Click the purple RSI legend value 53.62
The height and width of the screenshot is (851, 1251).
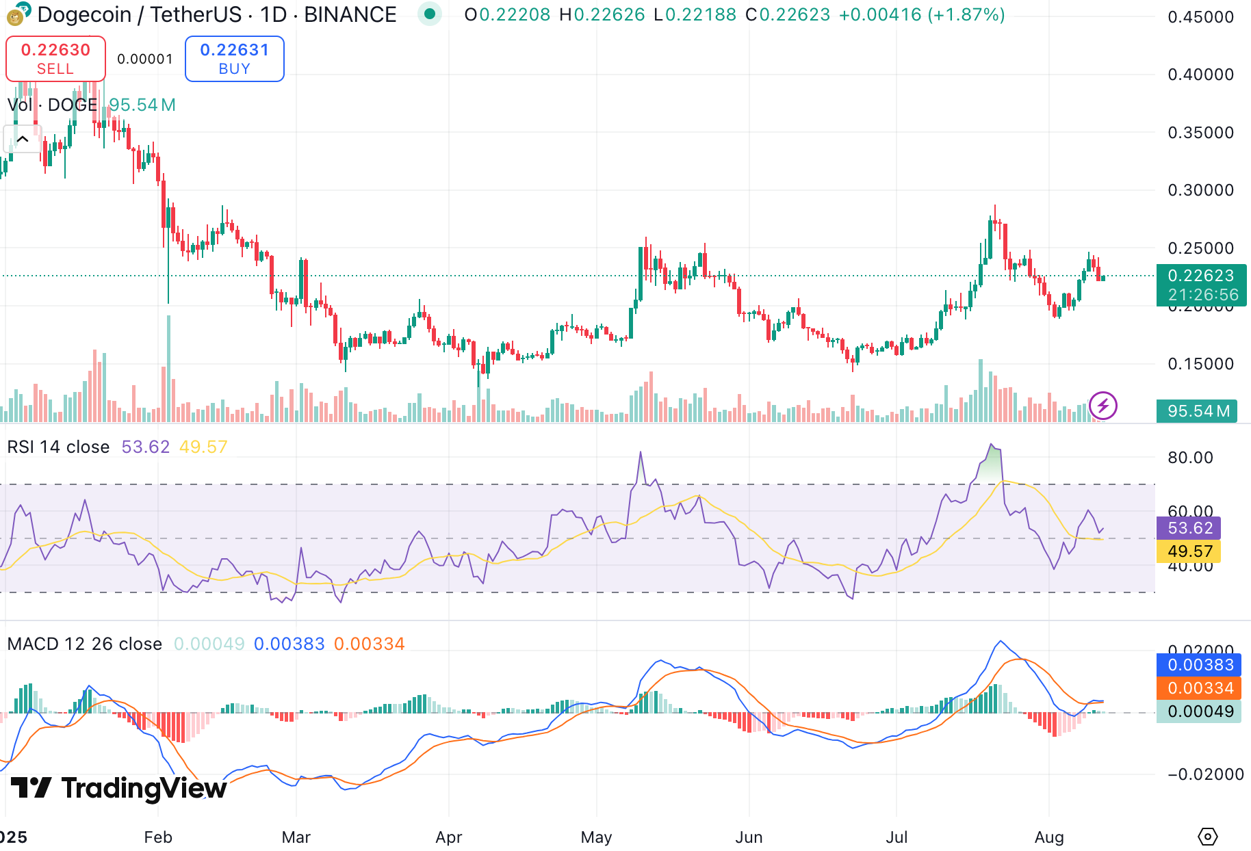[x=145, y=447]
